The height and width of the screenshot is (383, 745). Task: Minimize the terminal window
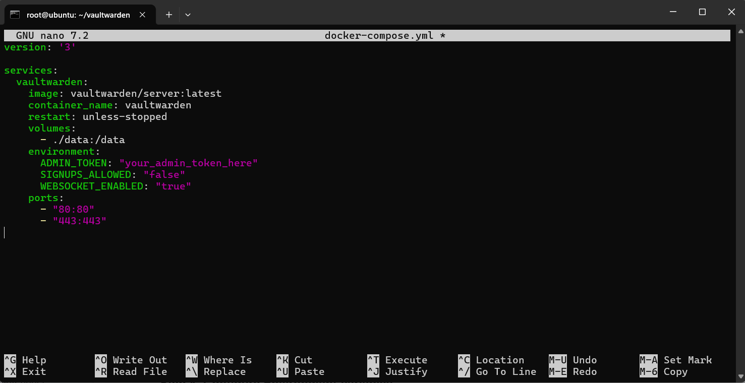coord(672,12)
